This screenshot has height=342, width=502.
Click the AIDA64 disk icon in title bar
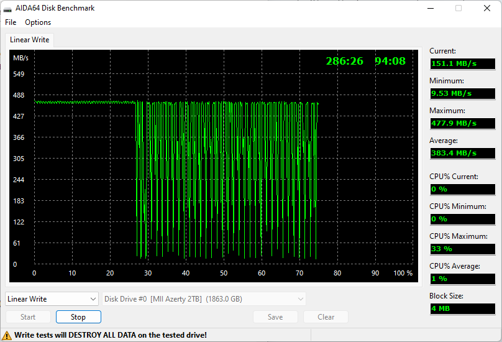click(7, 8)
